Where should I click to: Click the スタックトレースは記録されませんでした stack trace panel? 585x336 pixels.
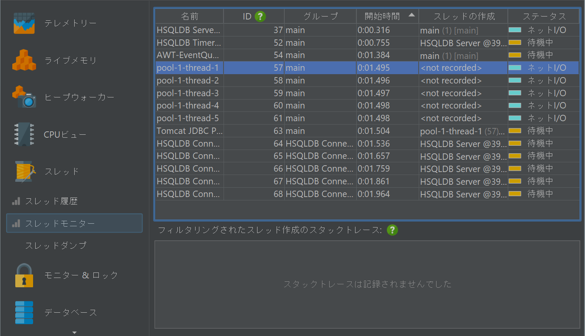[367, 284]
